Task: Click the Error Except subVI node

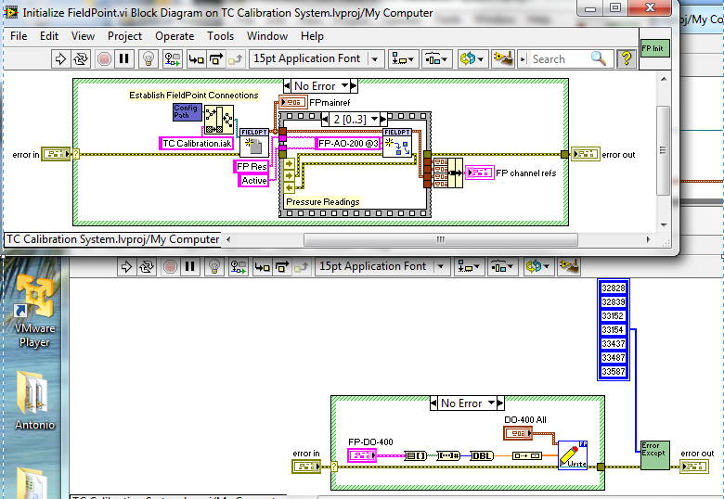Action: [654, 454]
